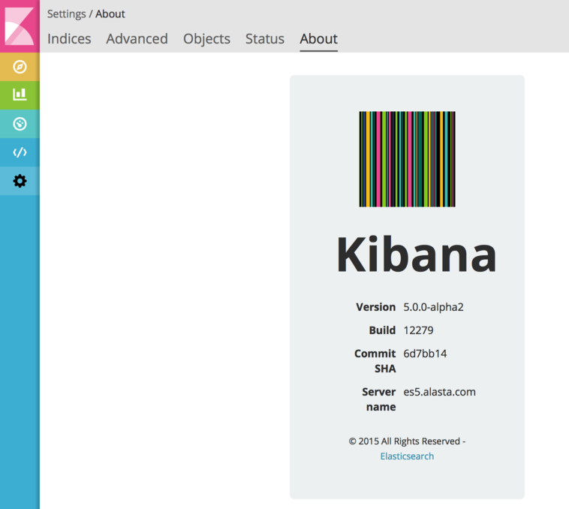Viewport: 569px width, 509px height.
Task: Click the Build label
Action: 382,330
